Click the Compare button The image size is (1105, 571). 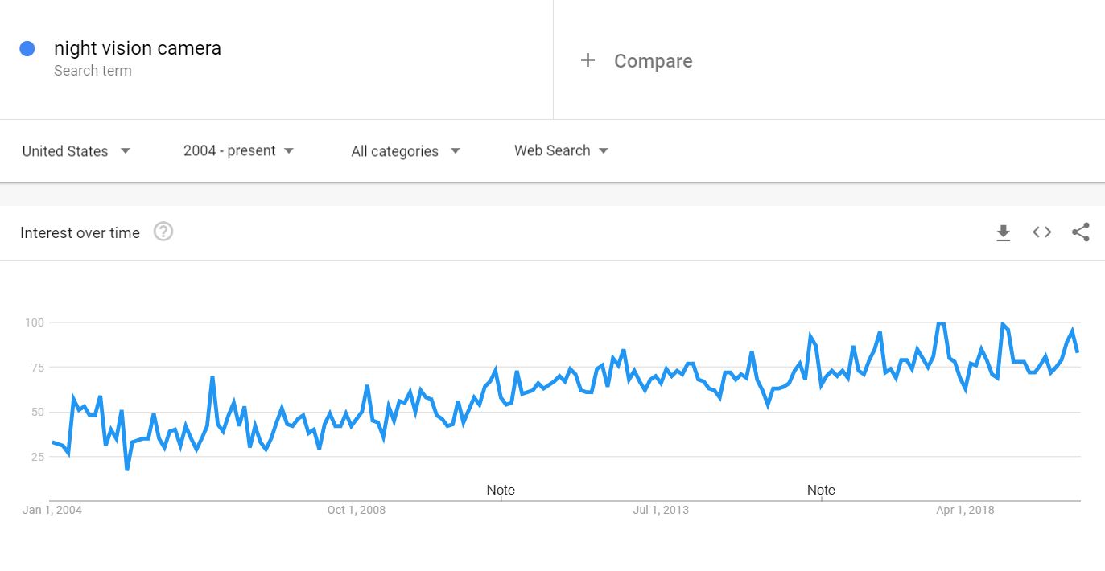(x=653, y=61)
